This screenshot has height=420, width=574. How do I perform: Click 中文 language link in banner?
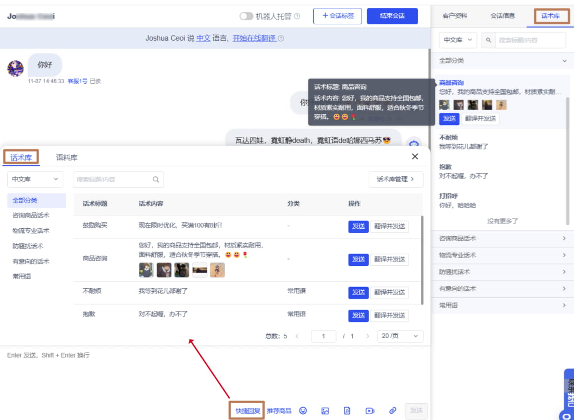pyautogui.click(x=203, y=38)
